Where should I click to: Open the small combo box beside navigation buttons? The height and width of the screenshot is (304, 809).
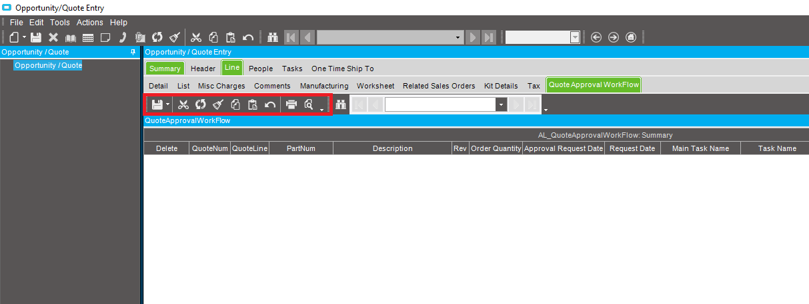[x=575, y=38]
